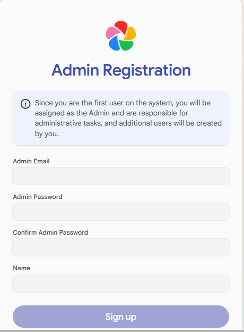Viewport: 244px width, 332px height.
Task: Click the word 'Registration' in the heading
Action: (x=147, y=71)
